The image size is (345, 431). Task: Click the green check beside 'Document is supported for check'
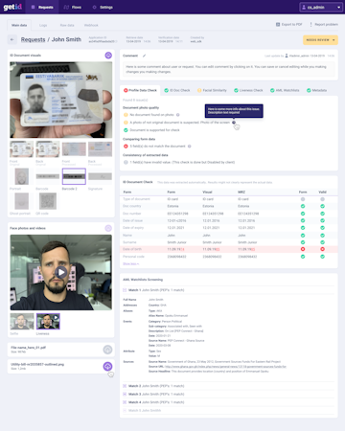pyautogui.click(x=126, y=130)
